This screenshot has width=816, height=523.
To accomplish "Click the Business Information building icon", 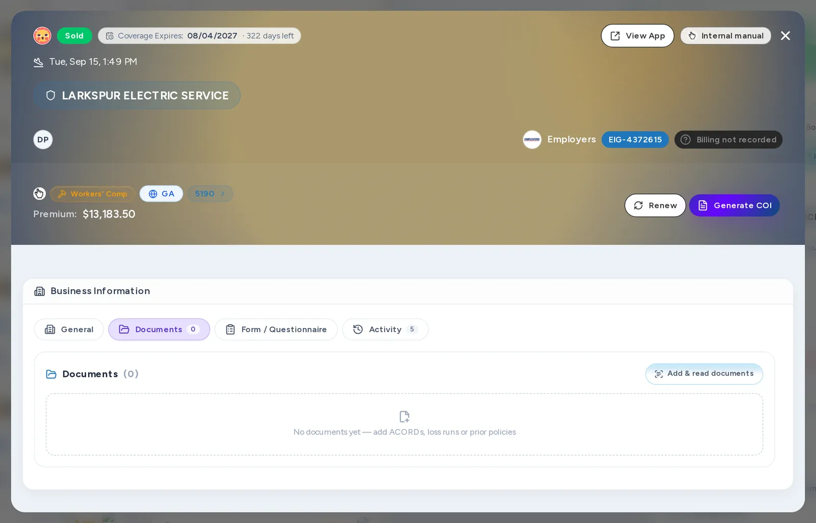I will [39, 291].
